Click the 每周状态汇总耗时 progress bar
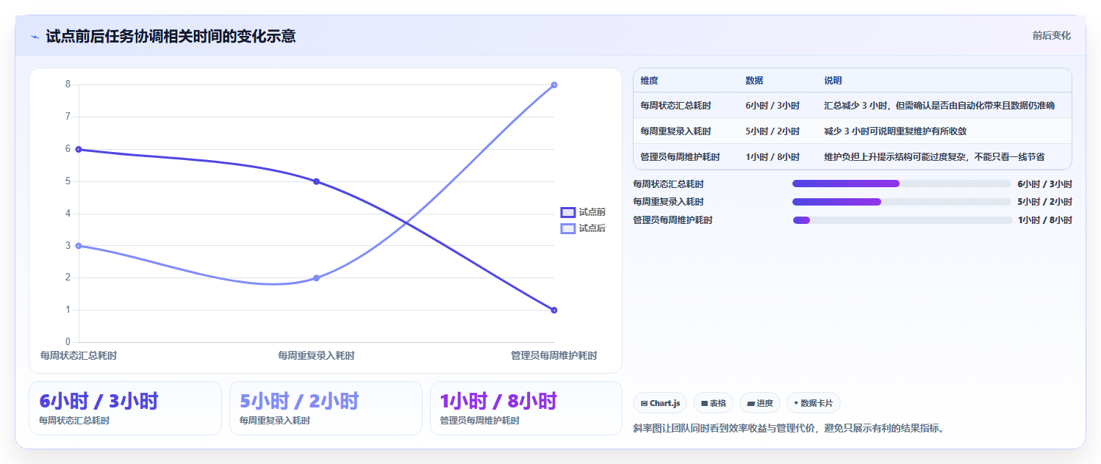 pyautogui.click(x=902, y=184)
